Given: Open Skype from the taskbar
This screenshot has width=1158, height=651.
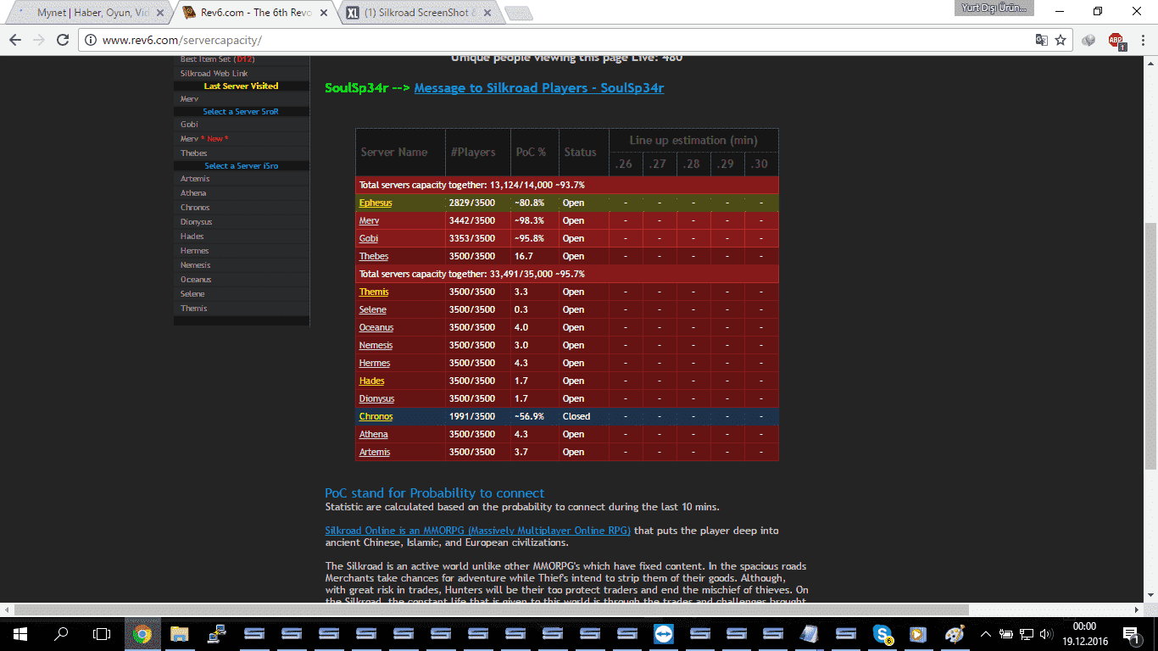Looking at the screenshot, I should coord(882,634).
